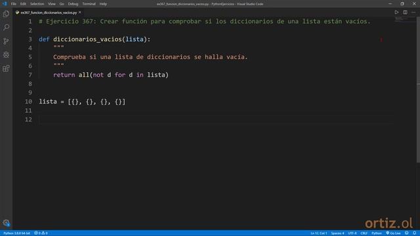Change indentation via Spaces: 4
The height and width of the screenshot is (236, 420).
(337, 233)
